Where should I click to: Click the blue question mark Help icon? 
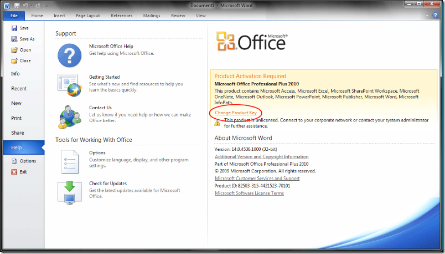tap(70, 55)
